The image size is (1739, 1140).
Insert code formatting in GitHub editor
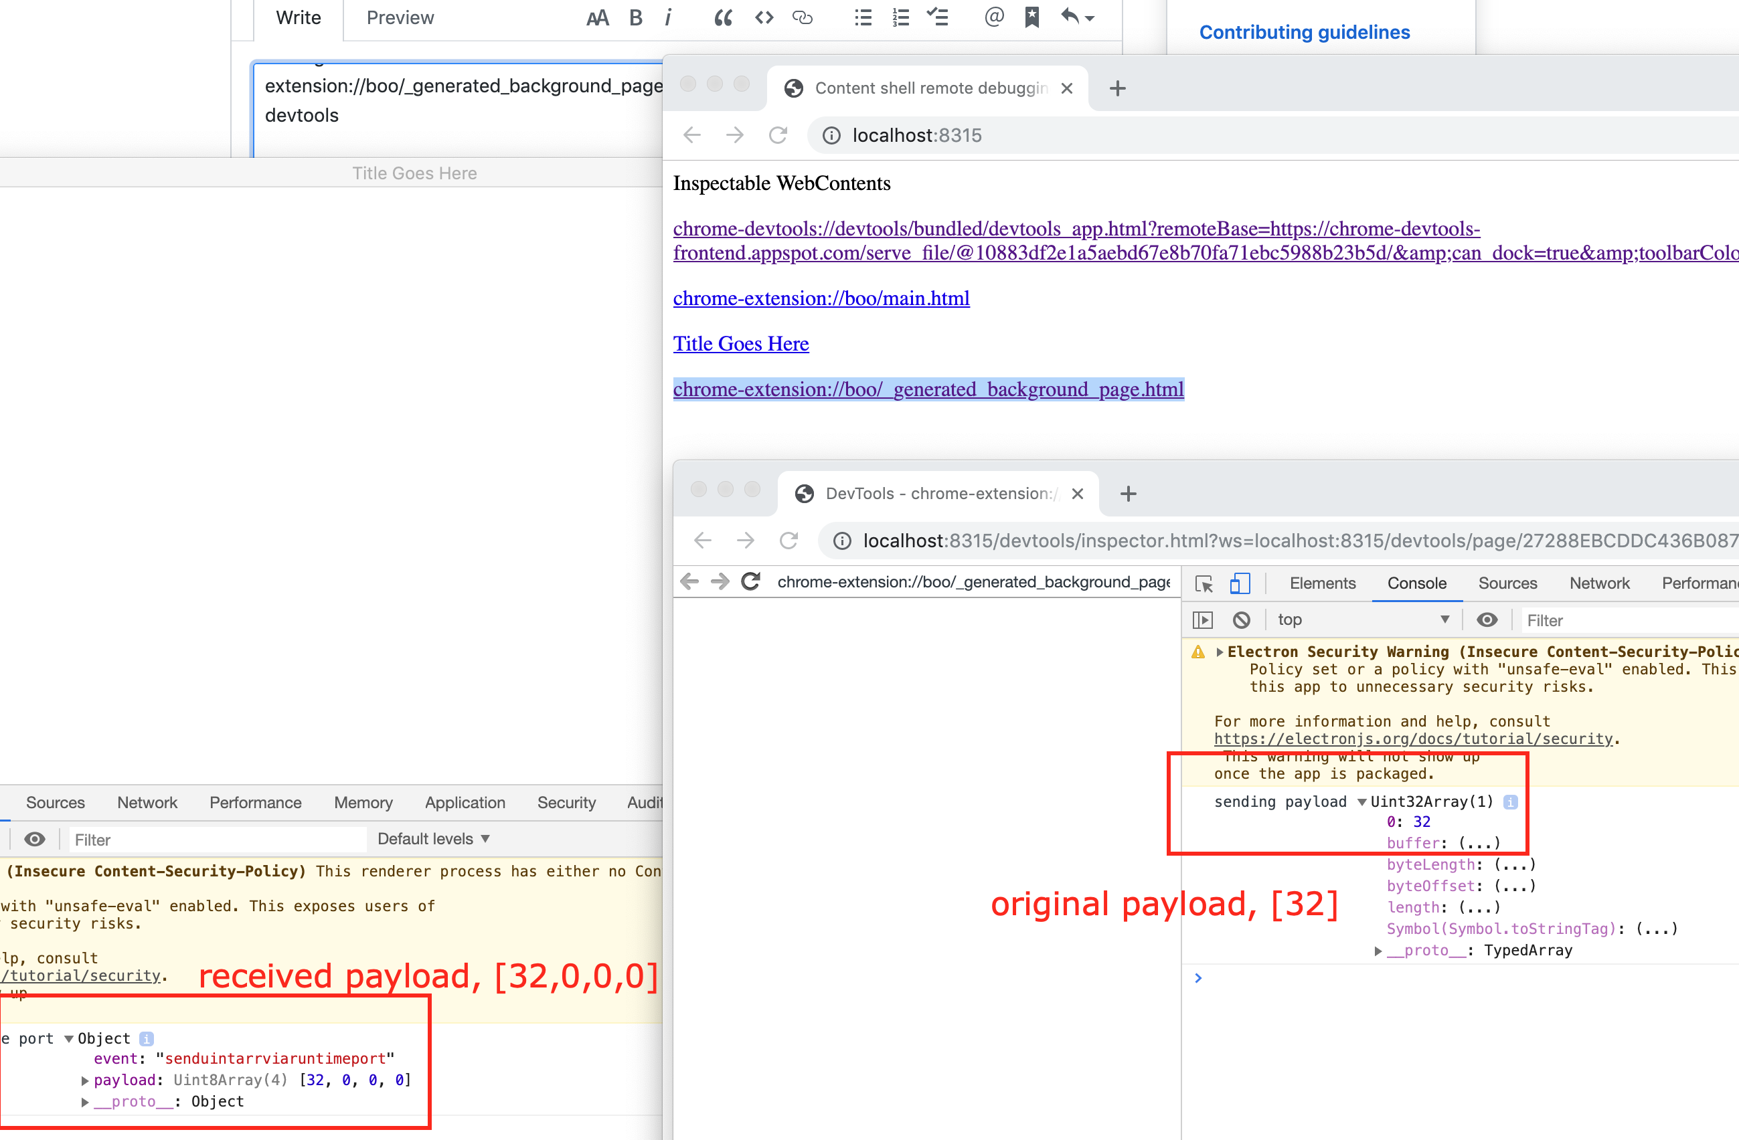point(764,17)
